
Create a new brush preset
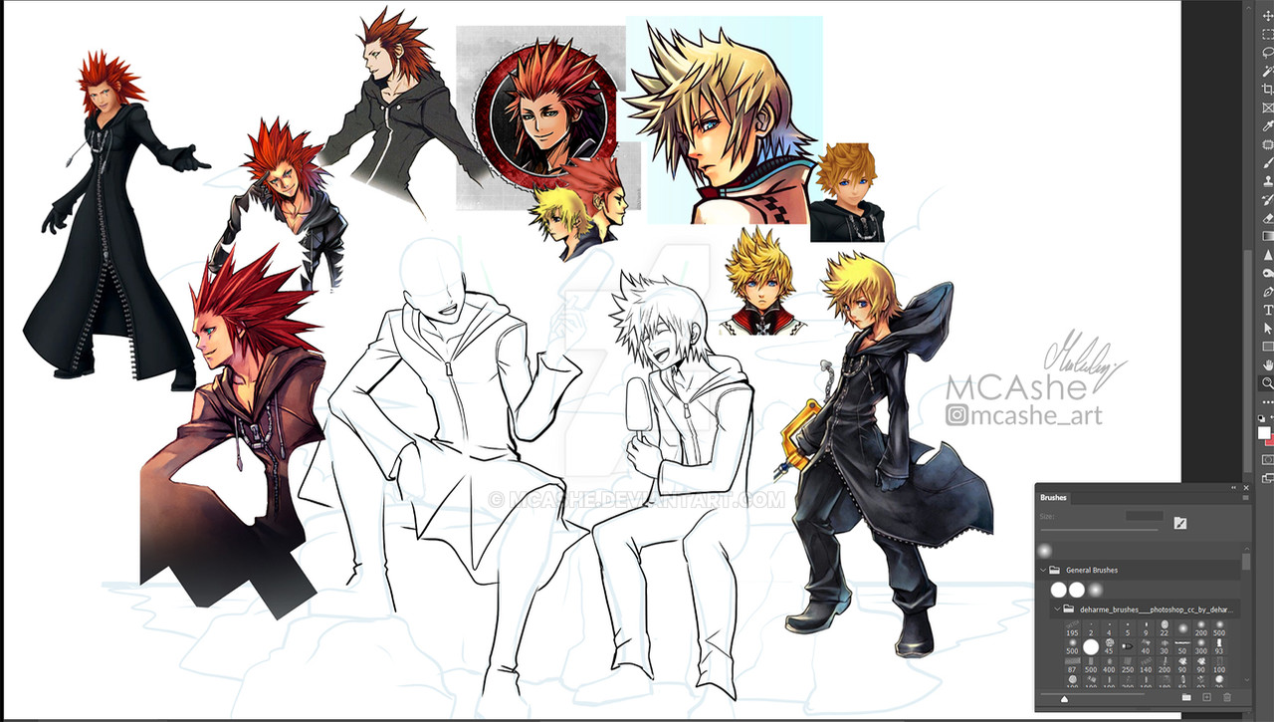pyautogui.click(x=1206, y=697)
